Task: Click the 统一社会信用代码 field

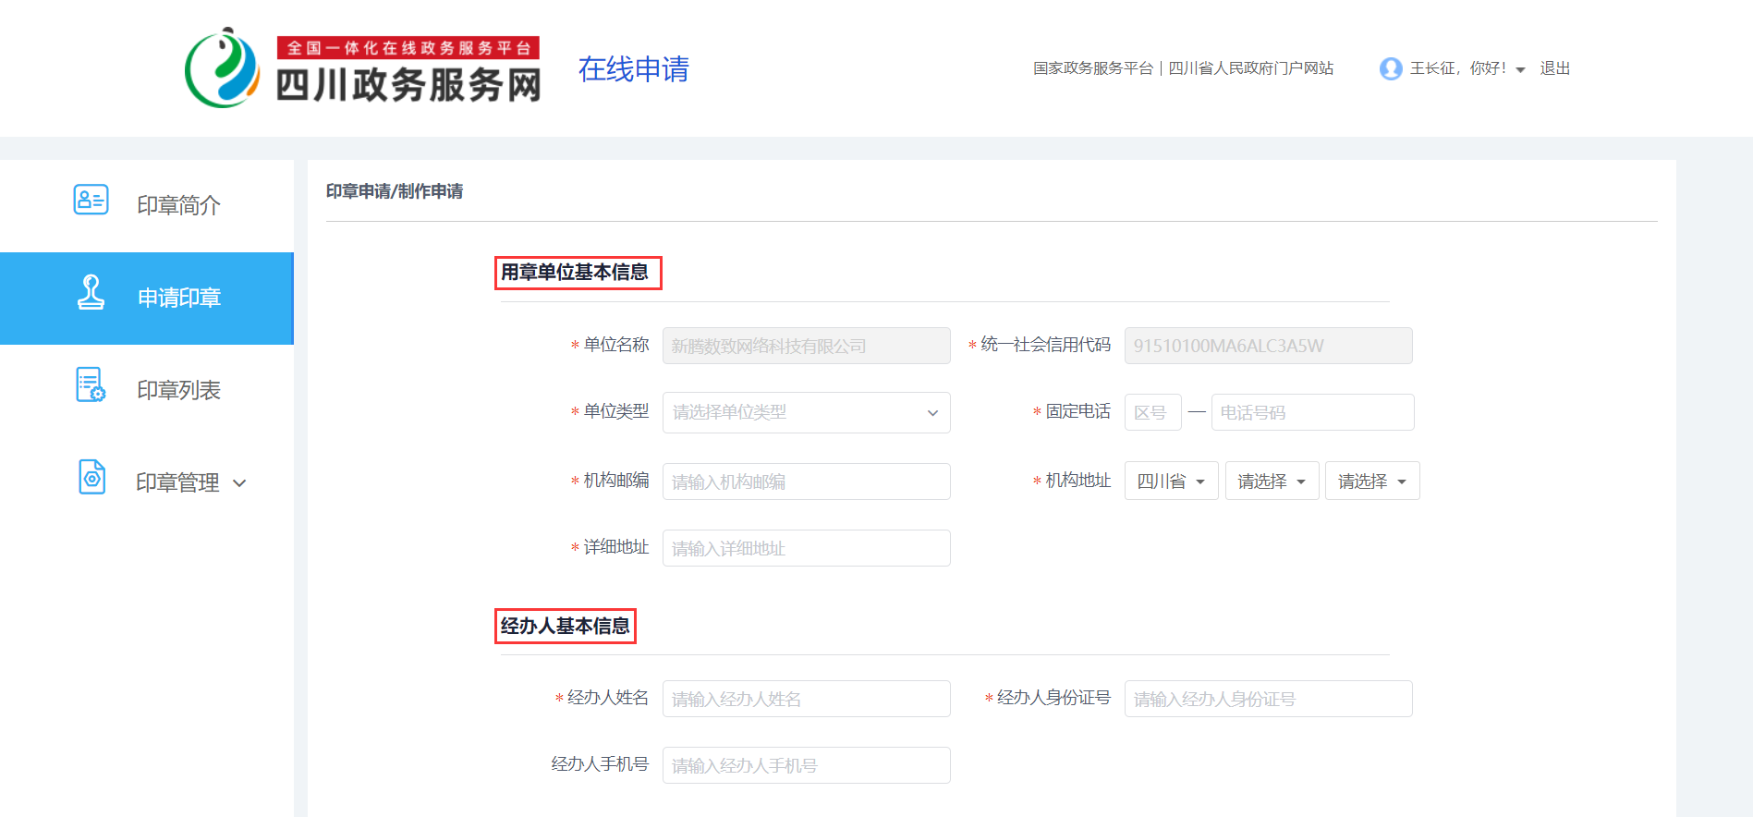Action: coord(1268,346)
